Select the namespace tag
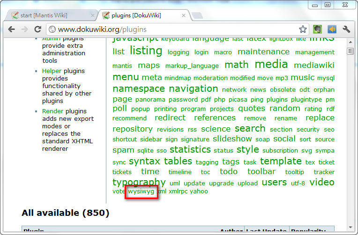358x235 pixels. coord(139,89)
